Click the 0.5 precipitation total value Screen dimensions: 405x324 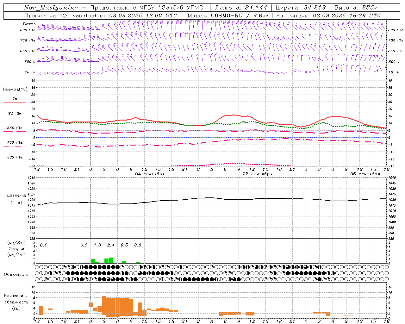tap(124, 245)
